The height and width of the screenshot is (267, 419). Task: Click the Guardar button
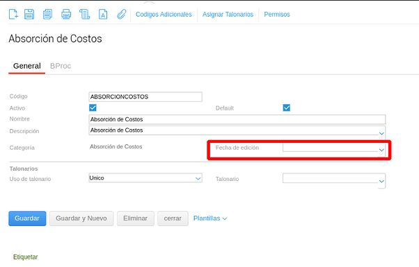[27, 218]
